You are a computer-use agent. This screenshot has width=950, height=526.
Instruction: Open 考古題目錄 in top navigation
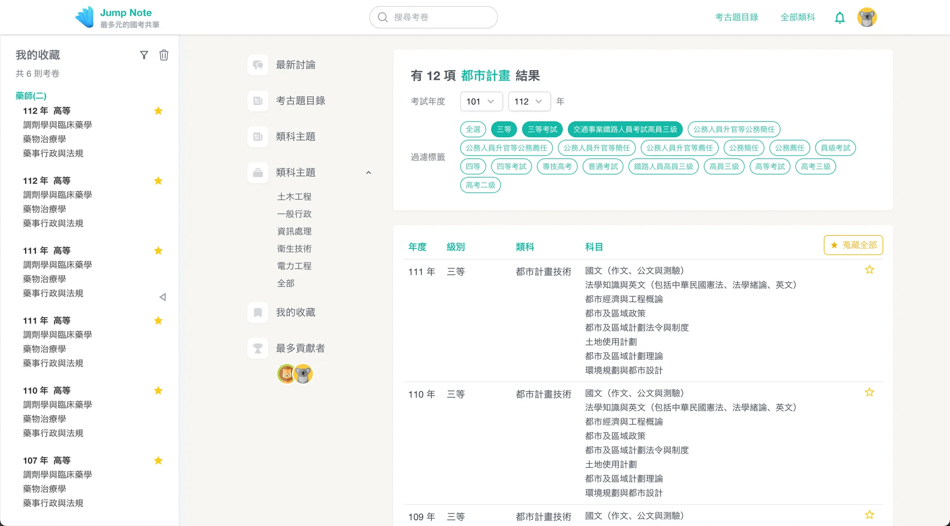point(736,17)
